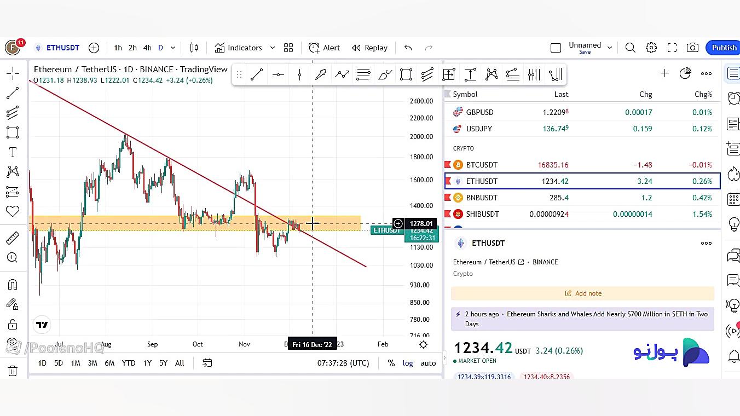
Task: Click Add note for ETHUSDT
Action: (x=582, y=293)
